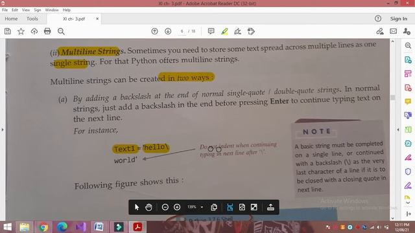This screenshot has height=233, width=415.
Task: Switch to the Home tab
Action: tap(11, 19)
